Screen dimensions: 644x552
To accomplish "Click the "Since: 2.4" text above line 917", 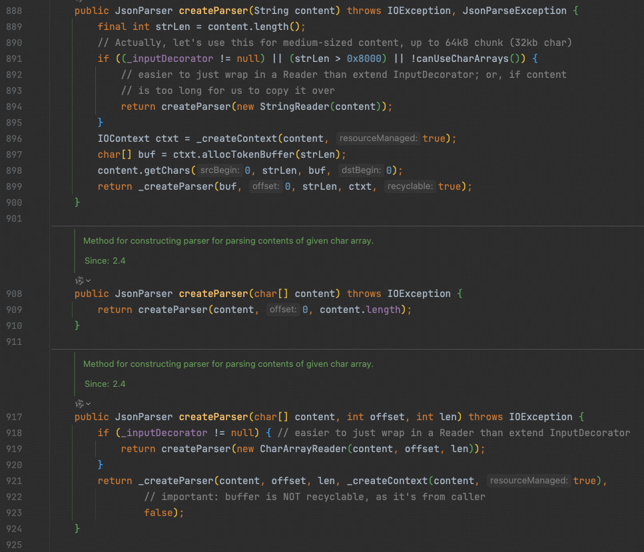I will click(x=105, y=384).
